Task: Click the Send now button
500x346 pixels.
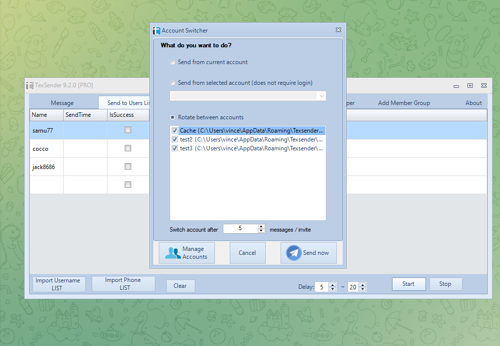Action: point(308,253)
